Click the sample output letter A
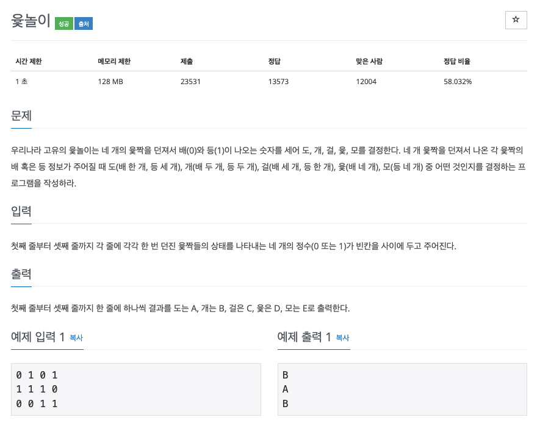This screenshot has width=537, height=423. pyautogui.click(x=286, y=389)
